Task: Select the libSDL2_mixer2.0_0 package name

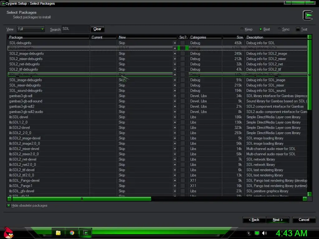Action: 24,154
